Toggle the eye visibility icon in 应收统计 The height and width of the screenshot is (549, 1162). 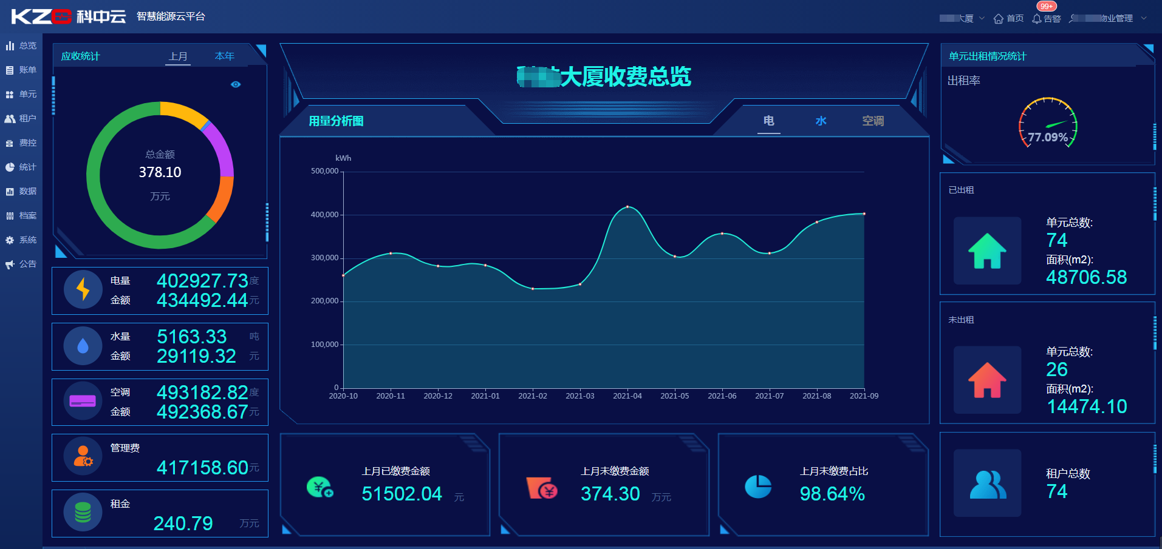pyautogui.click(x=236, y=84)
